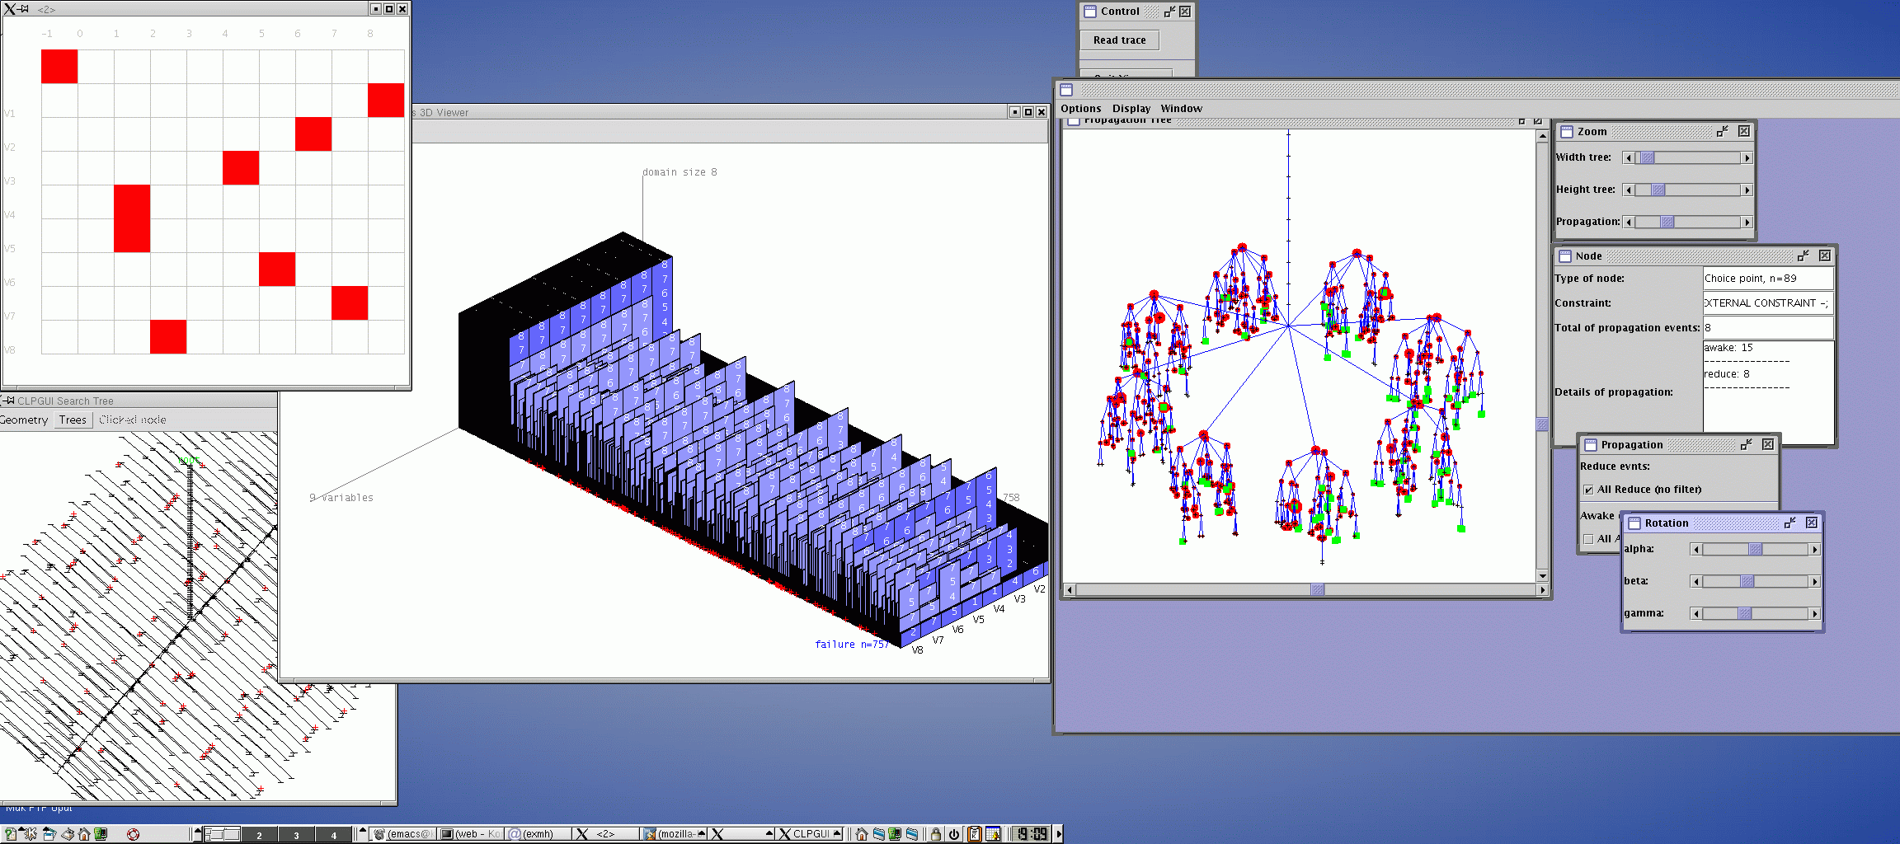
Task: Click the power logout icon in taskbar
Action: 954,834
